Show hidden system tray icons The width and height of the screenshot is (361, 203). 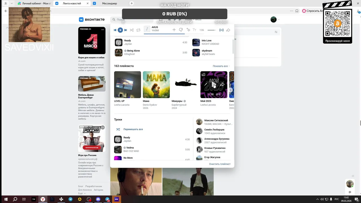click(318, 199)
